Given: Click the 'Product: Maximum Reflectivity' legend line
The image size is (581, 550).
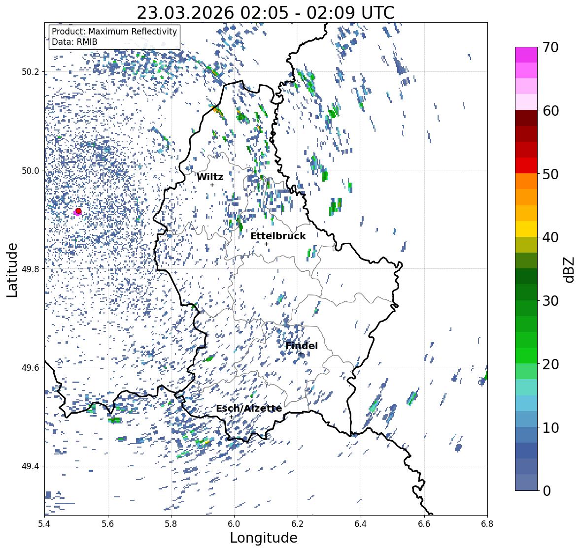Looking at the screenshot, I should (114, 32).
